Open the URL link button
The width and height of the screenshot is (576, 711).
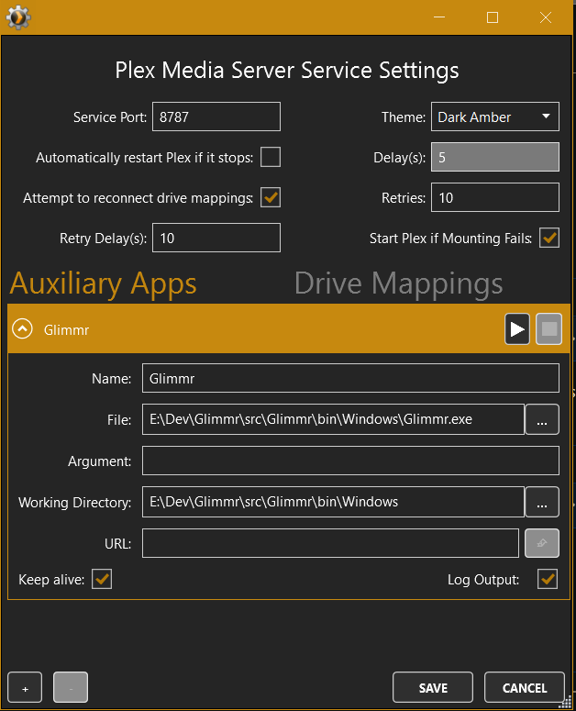click(541, 543)
